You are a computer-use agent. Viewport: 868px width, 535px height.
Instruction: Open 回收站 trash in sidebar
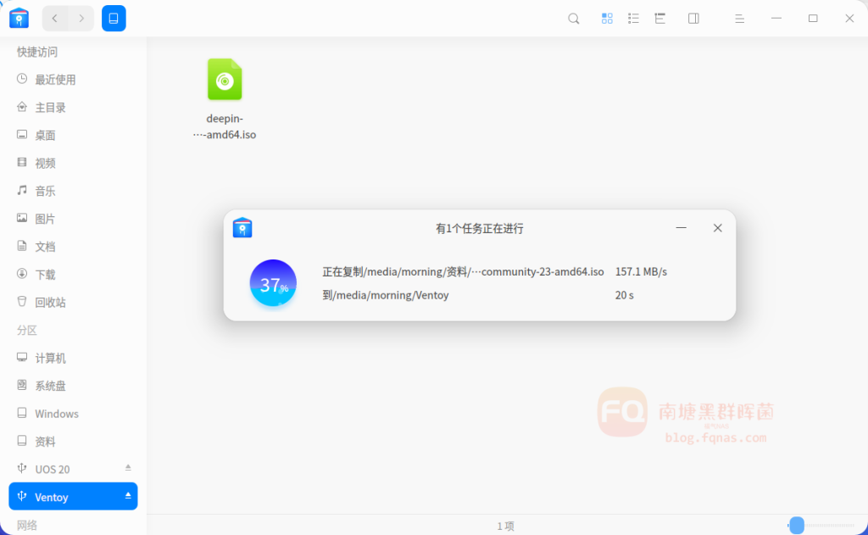tap(50, 303)
